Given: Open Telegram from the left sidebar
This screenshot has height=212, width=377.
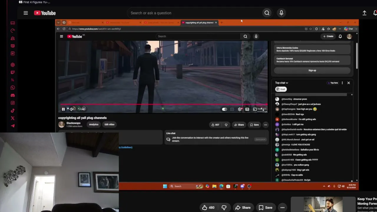Looking at the screenshot, I should point(13,126).
